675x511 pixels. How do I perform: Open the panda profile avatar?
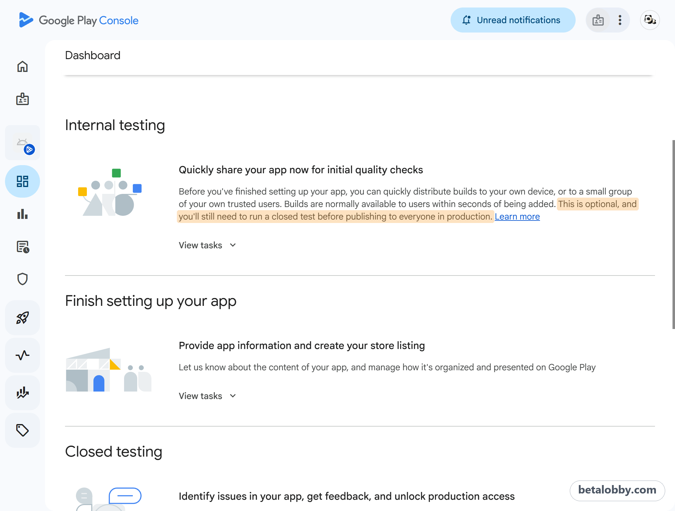pyautogui.click(x=650, y=20)
